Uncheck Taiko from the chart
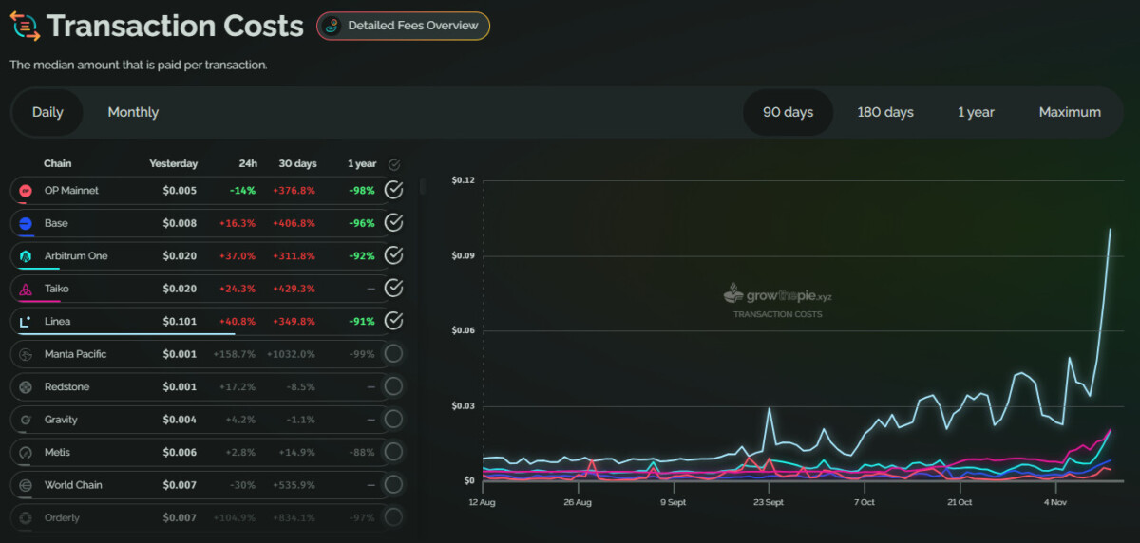This screenshot has height=543, width=1140. 393,288
